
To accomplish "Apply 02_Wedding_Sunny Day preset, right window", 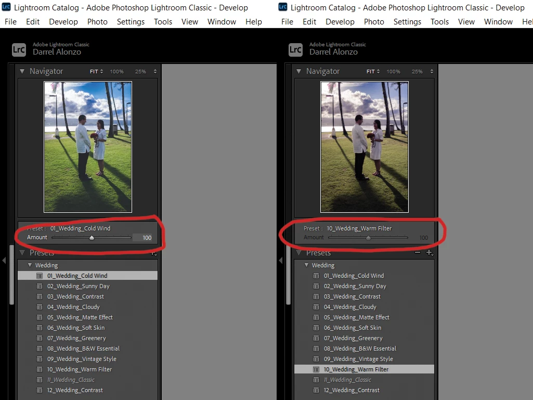I will [x=364, y=286].
